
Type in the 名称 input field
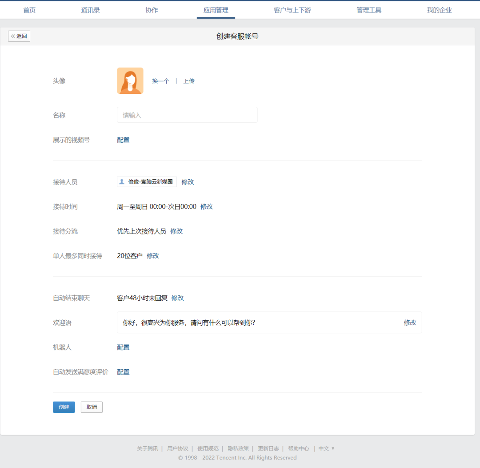point(187,115)
